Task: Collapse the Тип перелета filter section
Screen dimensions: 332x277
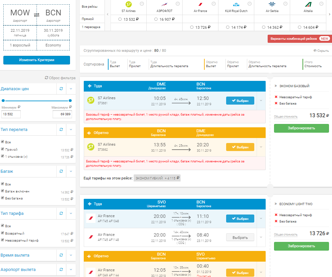Action: (71, 129)
